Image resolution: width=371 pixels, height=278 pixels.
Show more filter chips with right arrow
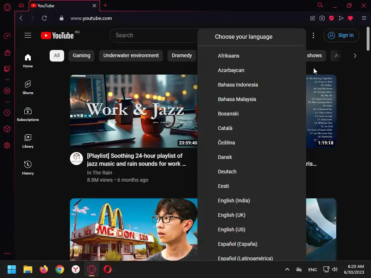(355, 56)
